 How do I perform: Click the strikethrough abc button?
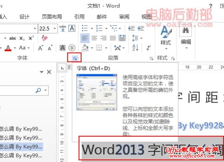(x=13, y=38)
